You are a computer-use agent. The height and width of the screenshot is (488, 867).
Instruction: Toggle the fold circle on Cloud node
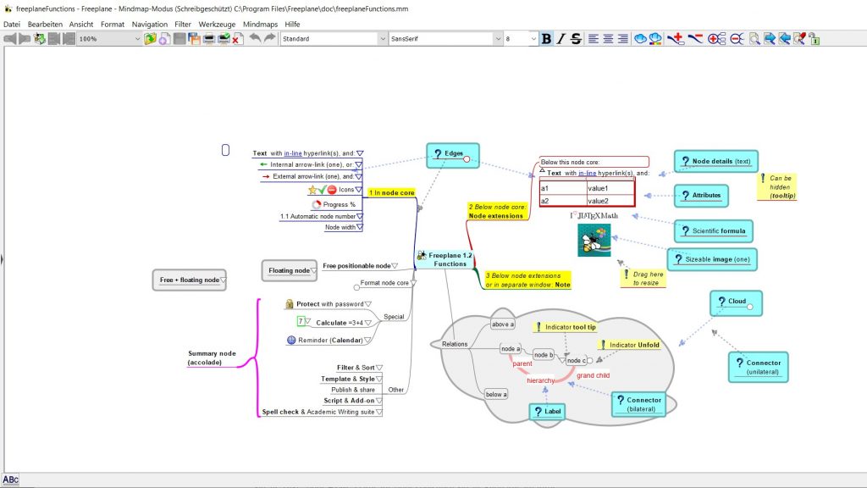tap(750, 307)
